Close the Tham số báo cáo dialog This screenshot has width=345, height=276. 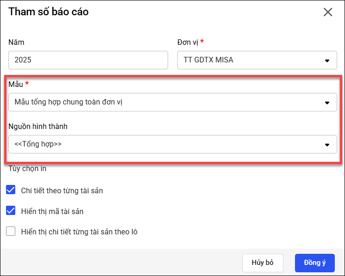click(328, 12)
